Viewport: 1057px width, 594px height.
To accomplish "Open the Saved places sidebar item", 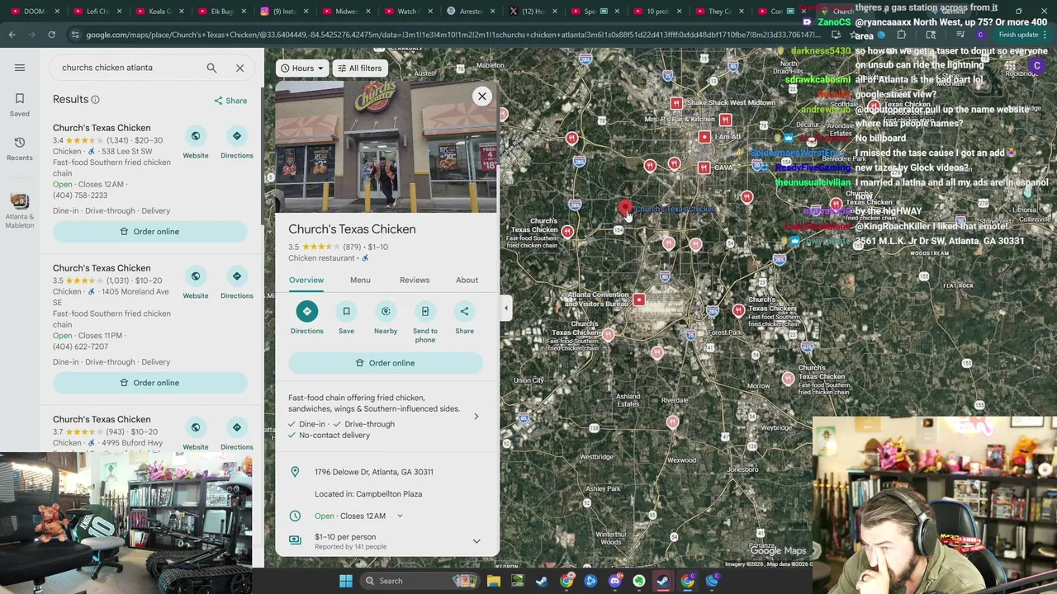I will point(20,105).
